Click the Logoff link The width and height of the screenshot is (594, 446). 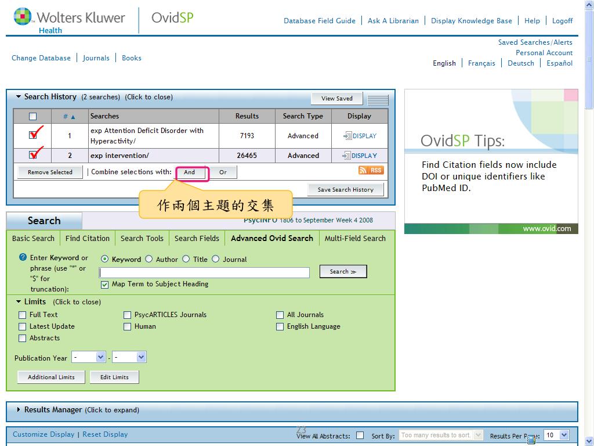[x=562, y=21]
